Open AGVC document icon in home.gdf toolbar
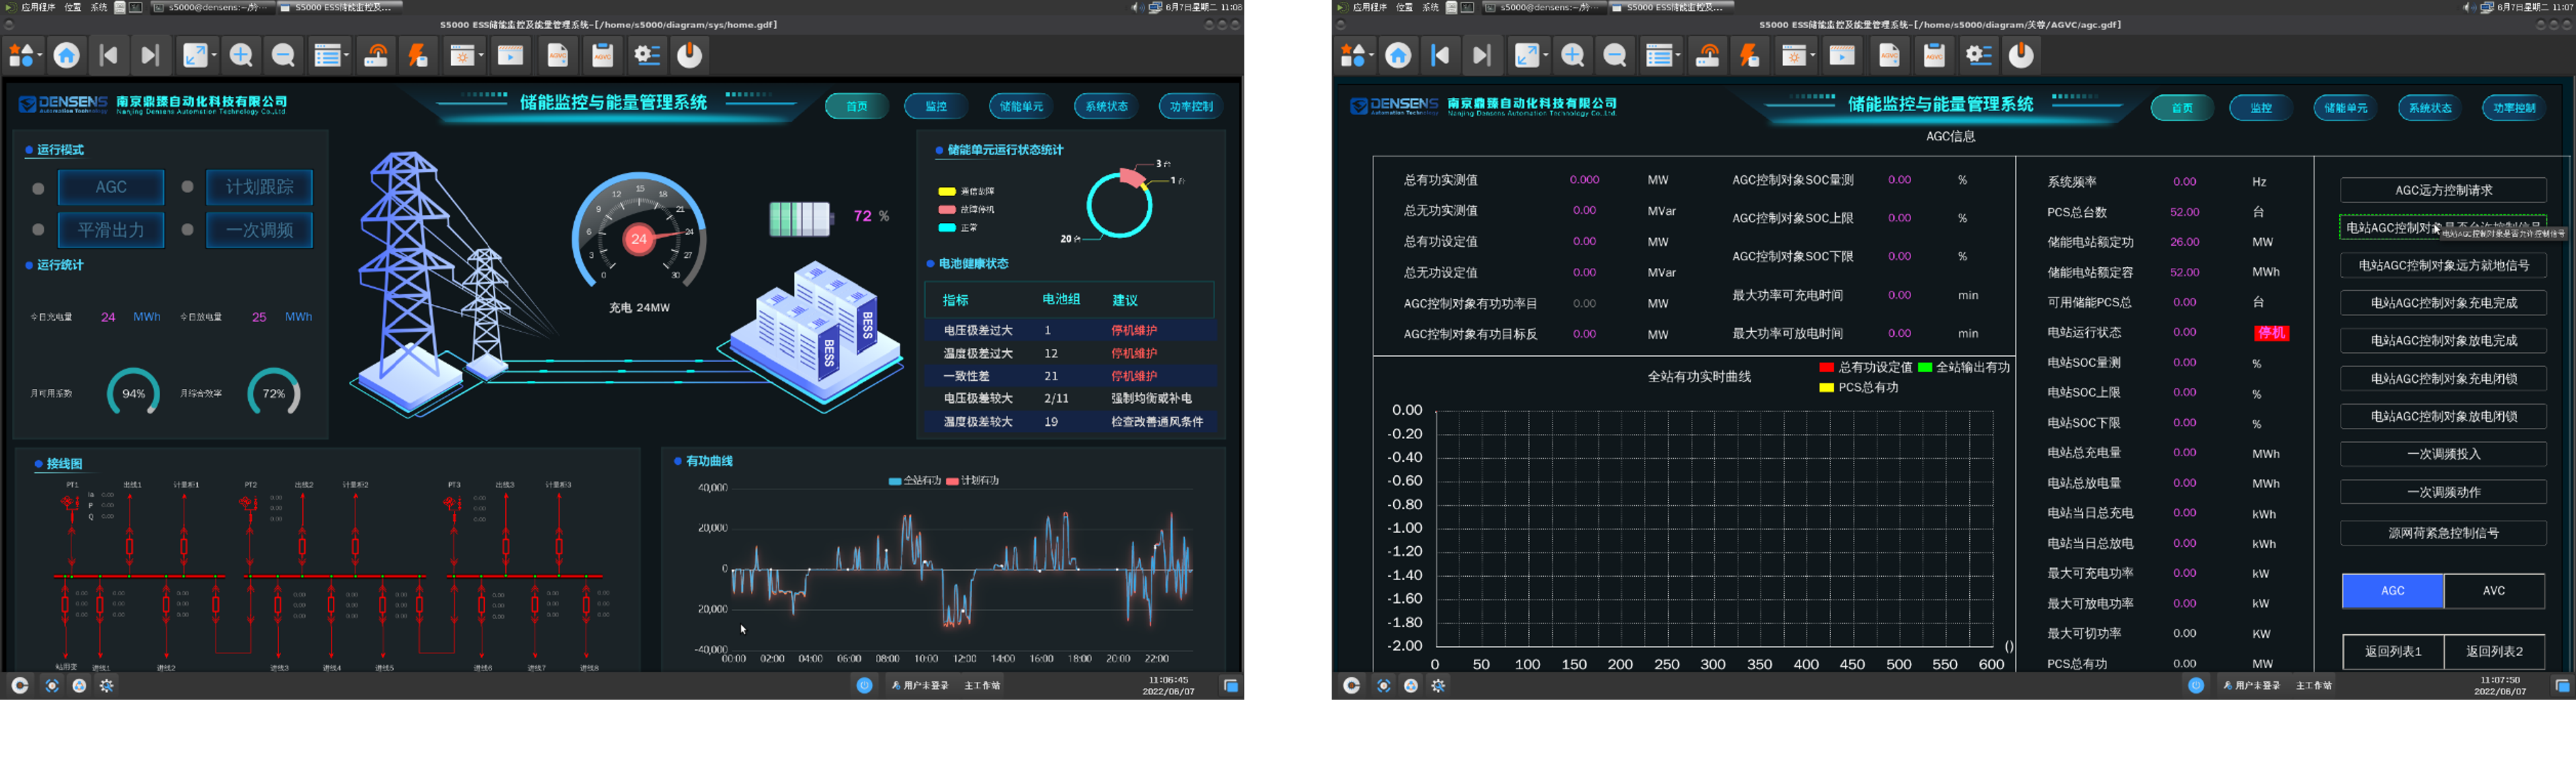Viewport: 2576px width, 781px height. pyautogui.click(x=558, y=55)
